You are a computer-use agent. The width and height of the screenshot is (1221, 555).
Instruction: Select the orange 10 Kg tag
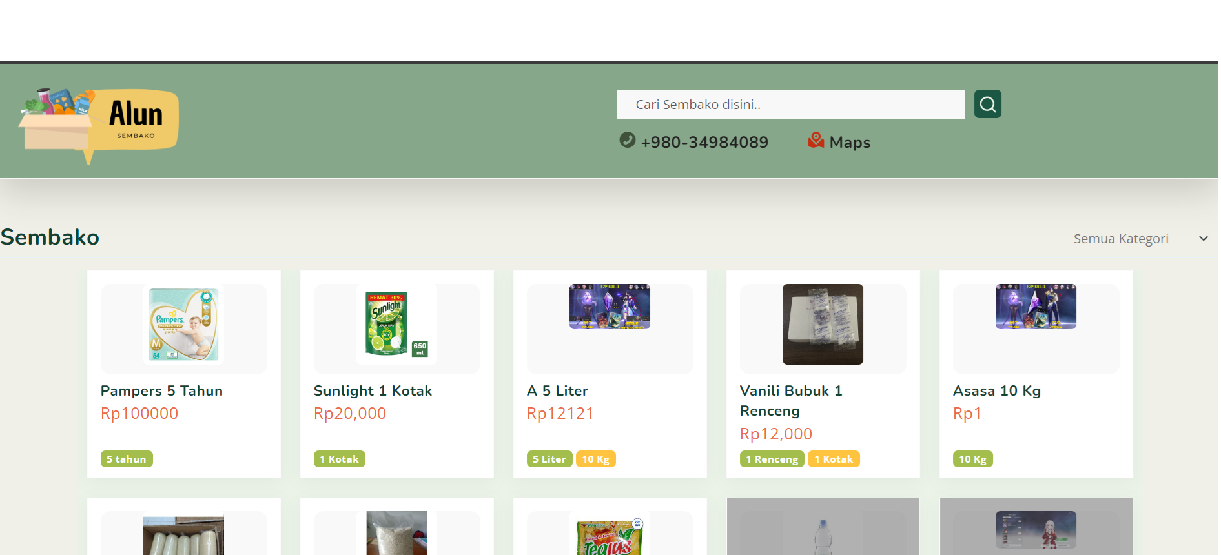click(595, 459)
